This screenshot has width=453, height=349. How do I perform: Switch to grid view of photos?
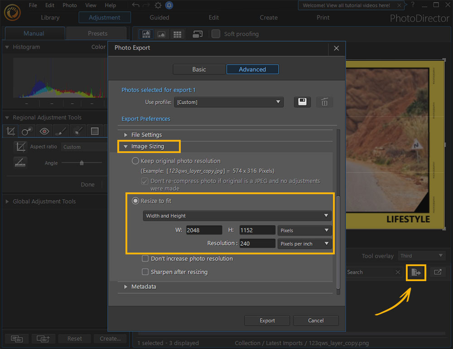[x=177, y=33]
